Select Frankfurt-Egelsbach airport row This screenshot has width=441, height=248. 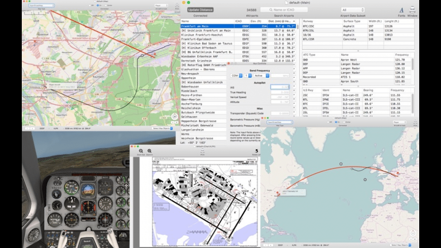coord(238,39)
